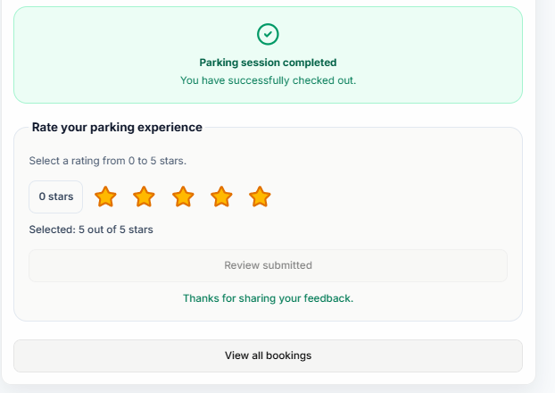Click the disabled Review submitted button

268,265
